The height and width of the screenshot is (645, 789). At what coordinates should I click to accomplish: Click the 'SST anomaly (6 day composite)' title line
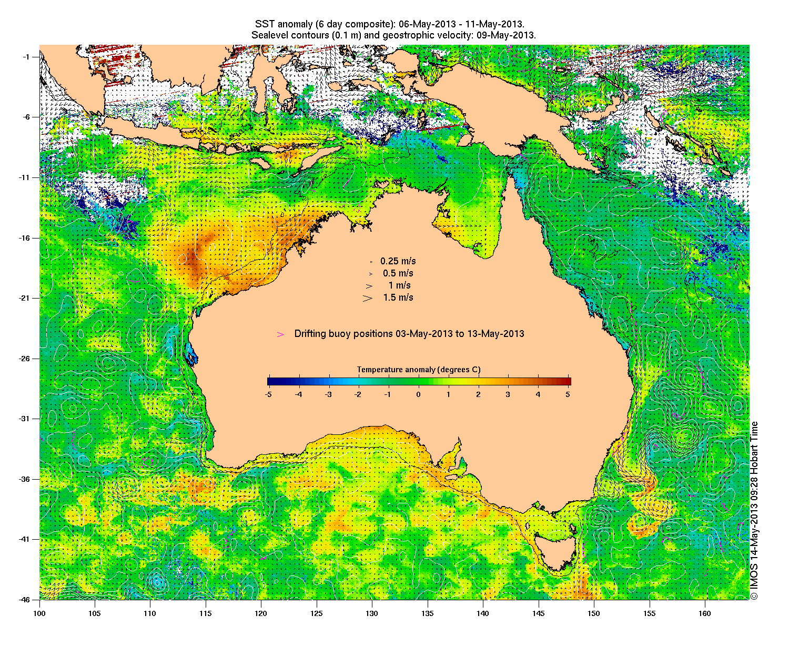pos(390,24)
